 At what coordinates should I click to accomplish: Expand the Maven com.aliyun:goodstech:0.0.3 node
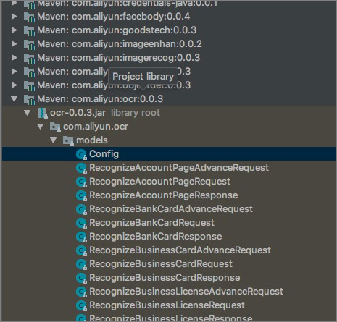[x=14, y=30]
